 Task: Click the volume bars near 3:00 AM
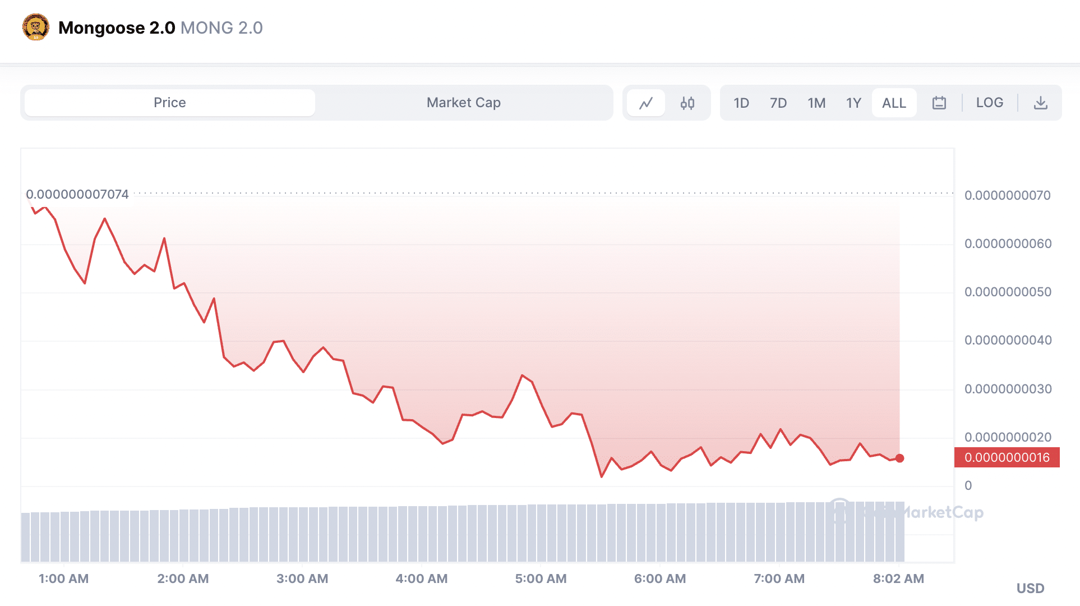click(x=303, y=534)
